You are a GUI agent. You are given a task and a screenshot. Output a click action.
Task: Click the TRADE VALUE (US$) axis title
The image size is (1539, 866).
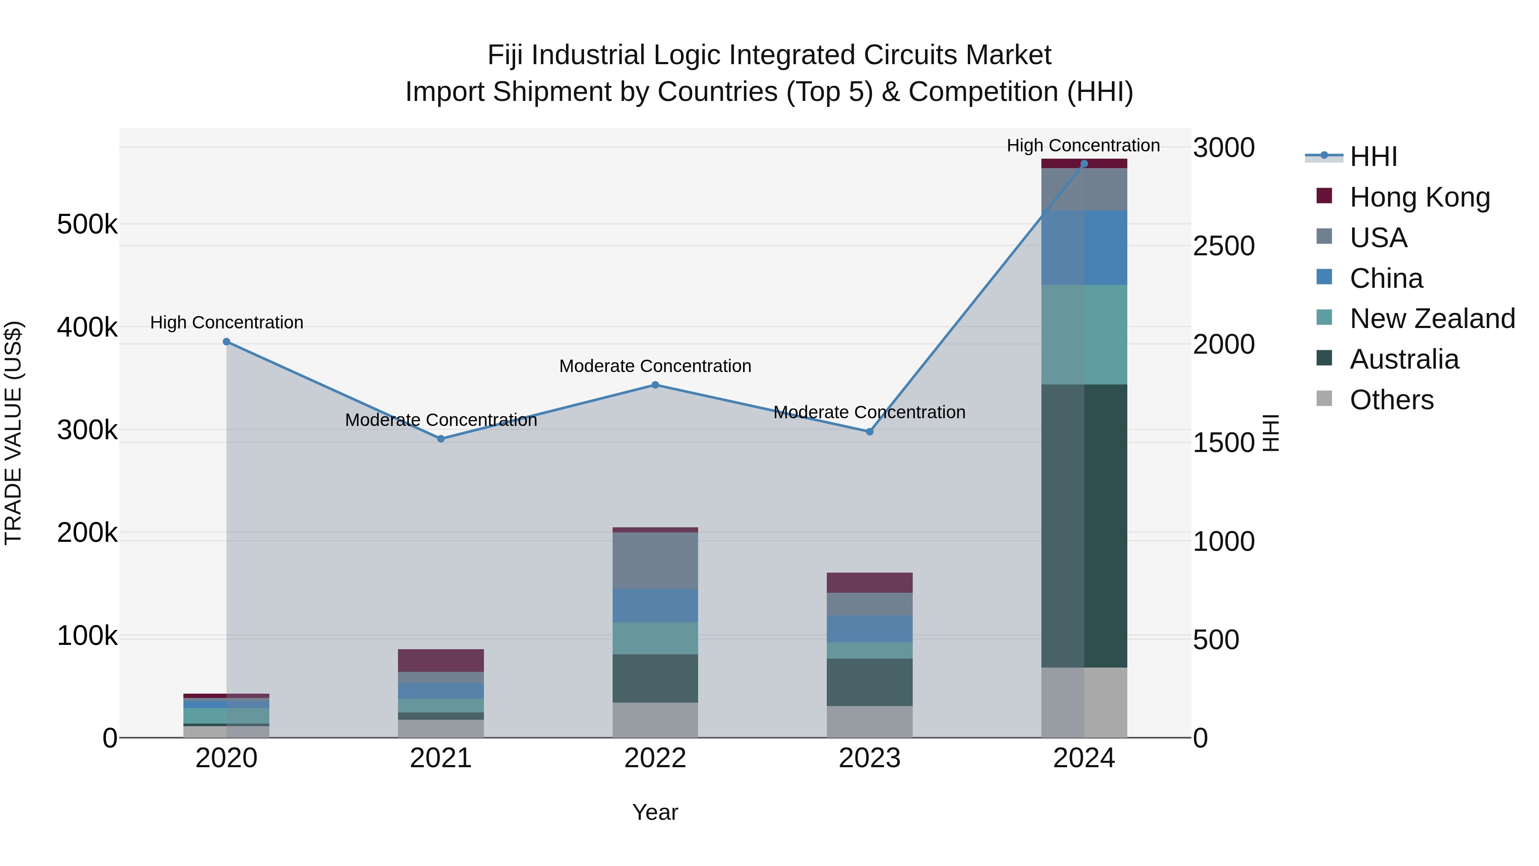pos(13,433)
